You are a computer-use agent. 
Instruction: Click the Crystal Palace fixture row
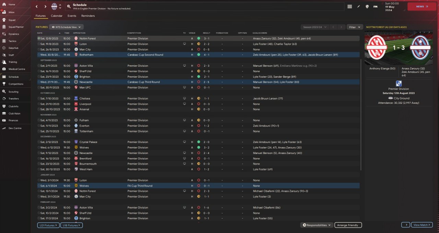coord(198,142)
